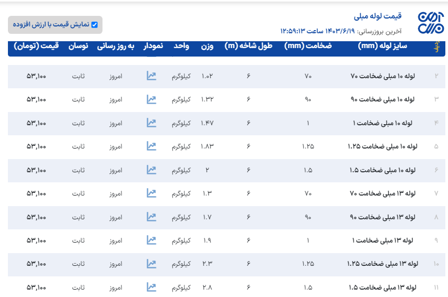Screen dimensions: 448x297
Task: Toggle نمایش قیمت با ارزش افزوده checkbox
Action: pos(95,24)
